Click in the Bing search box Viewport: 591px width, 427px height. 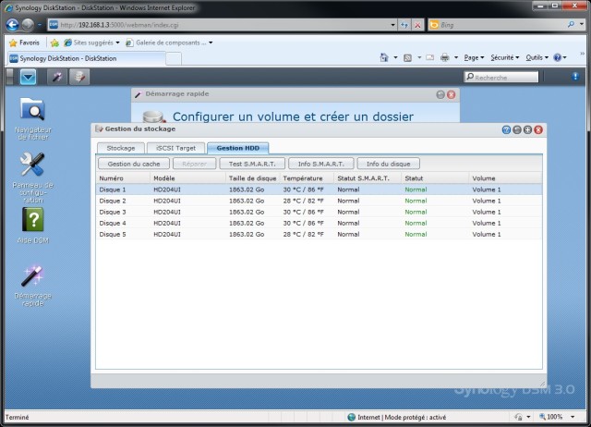pos(501,25)
